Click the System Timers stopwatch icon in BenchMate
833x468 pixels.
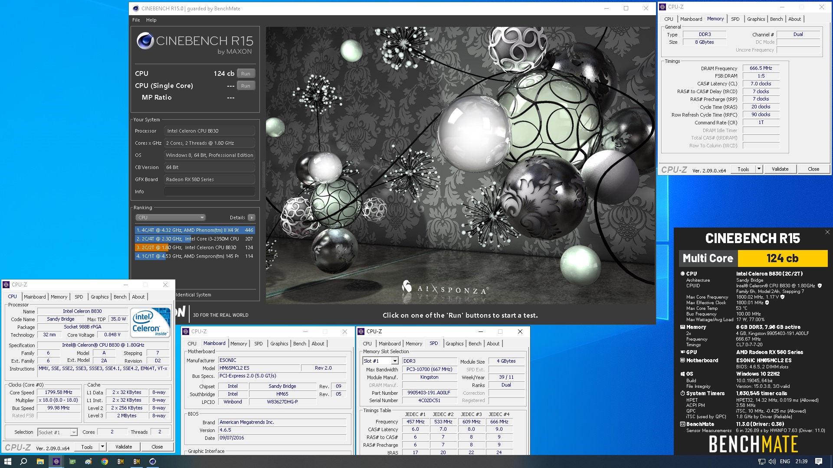[x=682, y=393]
